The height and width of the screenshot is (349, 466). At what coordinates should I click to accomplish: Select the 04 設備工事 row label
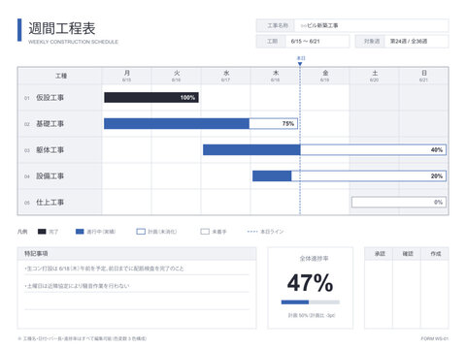tap(44, 176)
